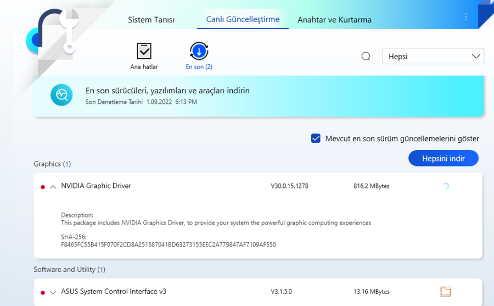Screen dimensions: 494x306
Task: Click the scan icon in the update banner
Action: 61,94
